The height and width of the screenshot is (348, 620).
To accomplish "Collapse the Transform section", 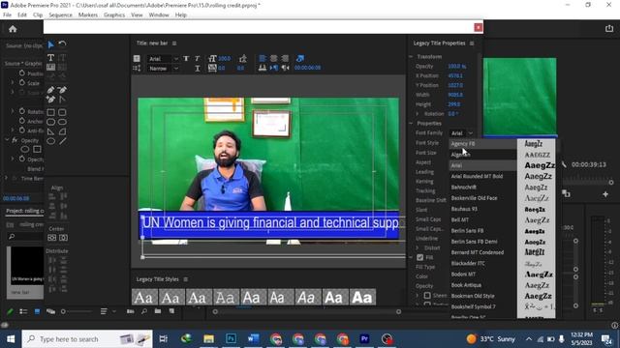I will tap(411, 57).
